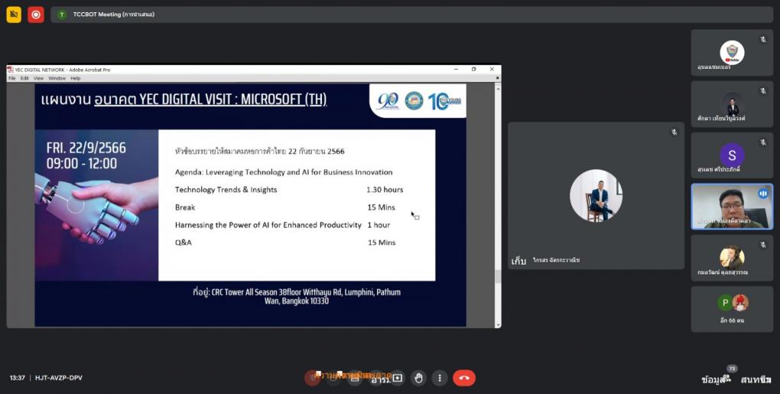Select the active speaker video tile

[732, 207]
